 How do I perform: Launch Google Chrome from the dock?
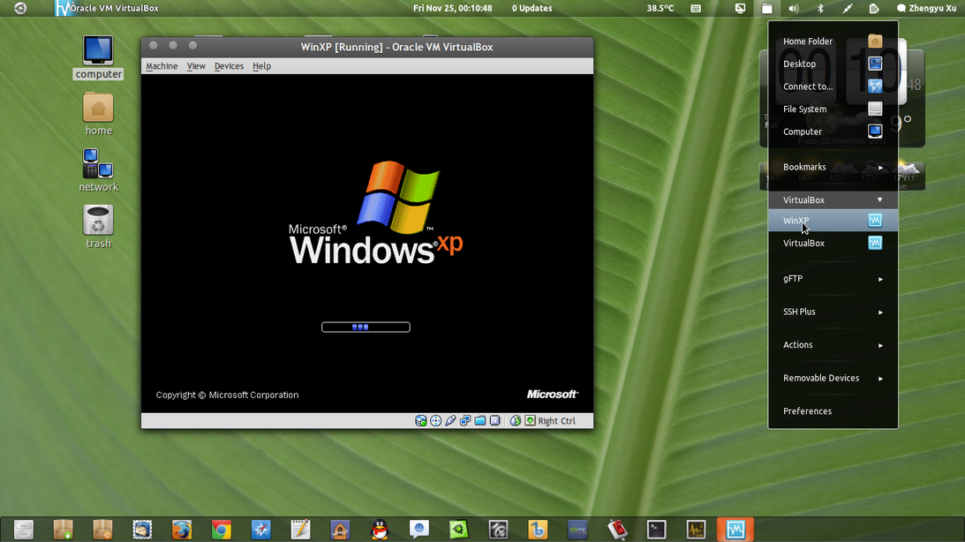221,530
